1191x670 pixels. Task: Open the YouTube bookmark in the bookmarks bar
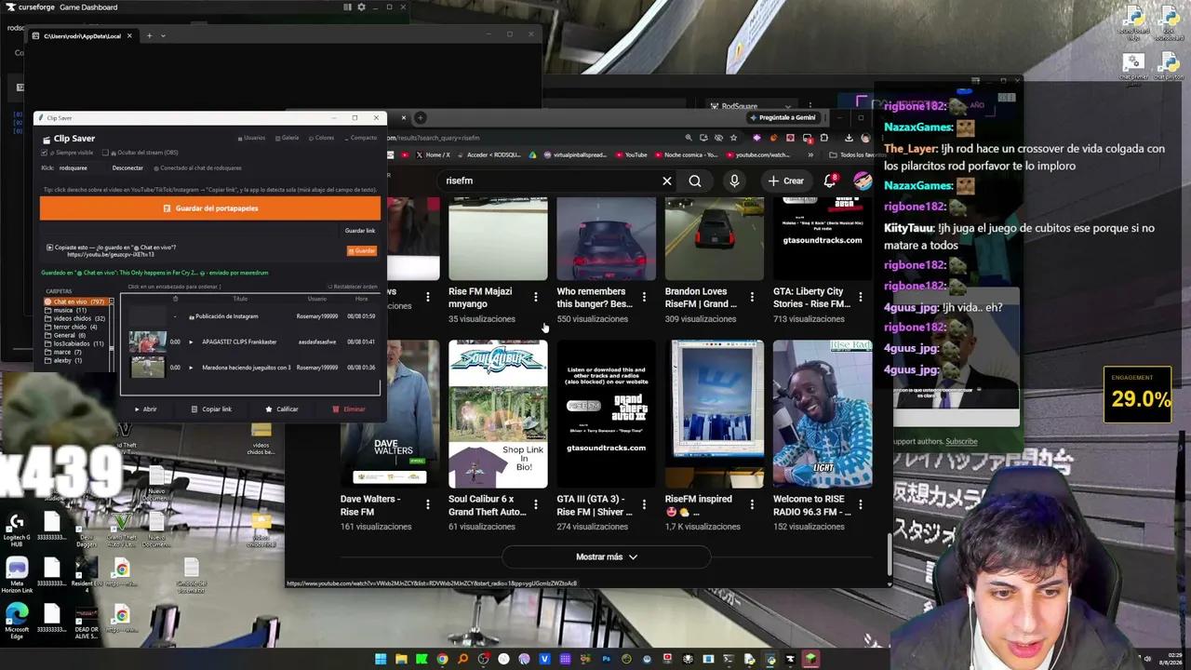[x=631, y=154]
